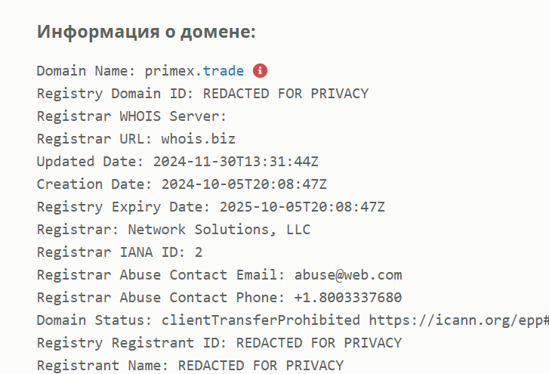Click the Registry Expiry Date value 2025-10-05T20:08:47Z

(302, 207)
